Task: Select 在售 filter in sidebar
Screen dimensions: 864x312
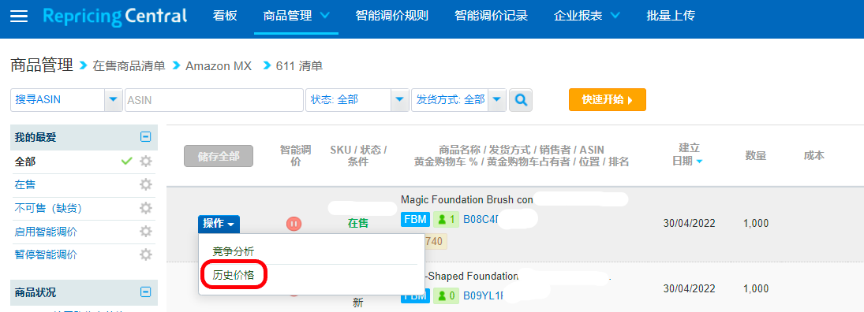Action: [x=25, y=184]
